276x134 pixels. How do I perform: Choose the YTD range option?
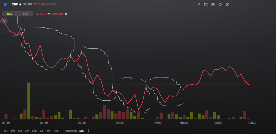(x=34, y=131)
